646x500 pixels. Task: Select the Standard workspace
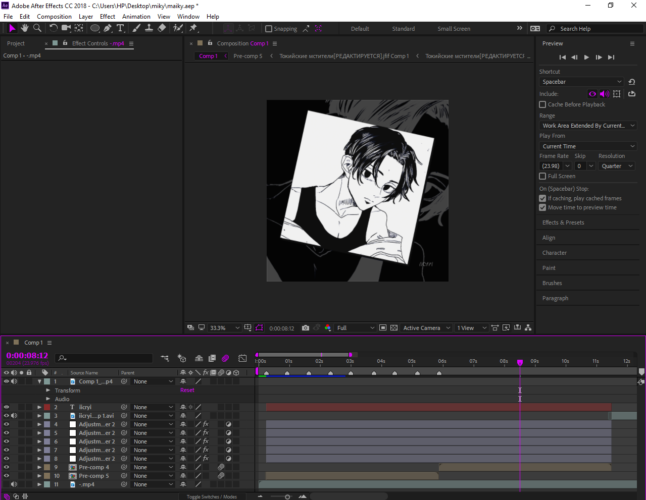point(403,29)
